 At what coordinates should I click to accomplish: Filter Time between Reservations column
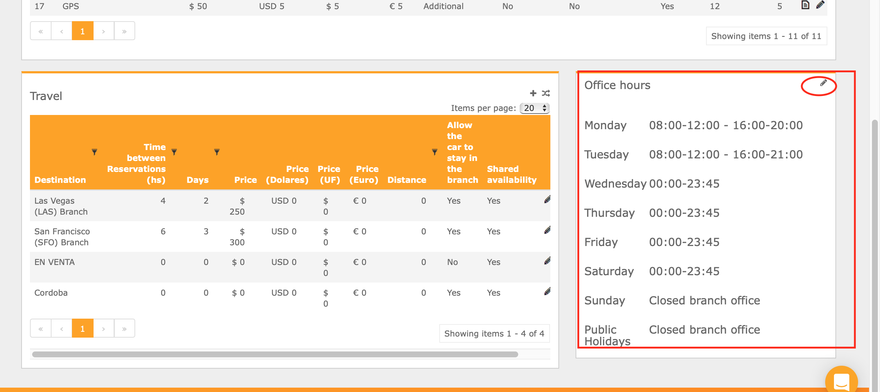pyautogui.click(x=174, y=152)
